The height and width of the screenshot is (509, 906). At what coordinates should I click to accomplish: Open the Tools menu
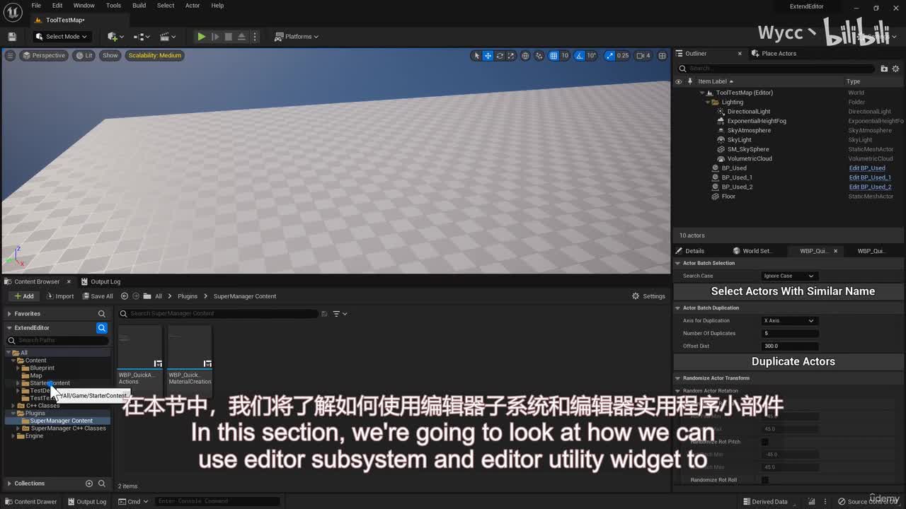click(113, 6)
